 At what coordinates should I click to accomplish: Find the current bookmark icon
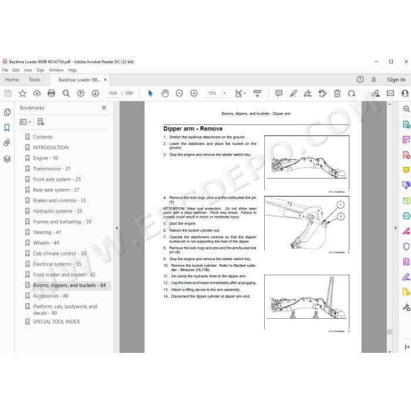pos(41,122)
